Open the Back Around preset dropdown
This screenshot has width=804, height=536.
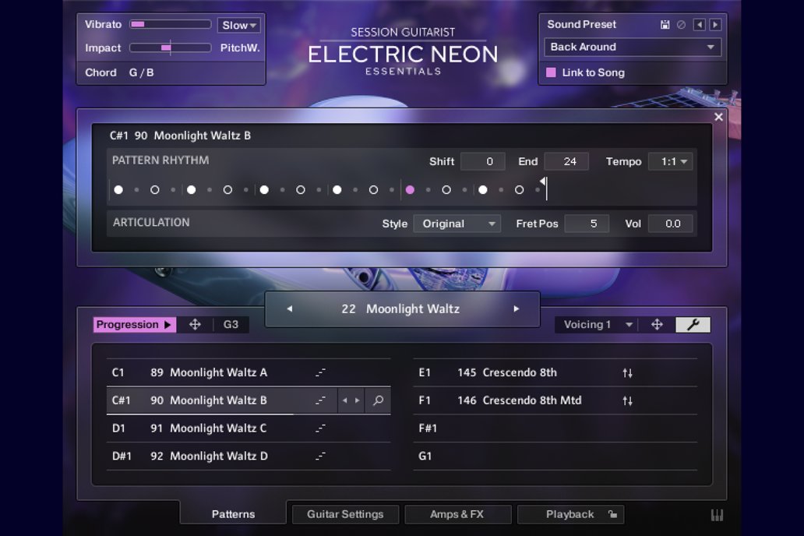point(632,48)
